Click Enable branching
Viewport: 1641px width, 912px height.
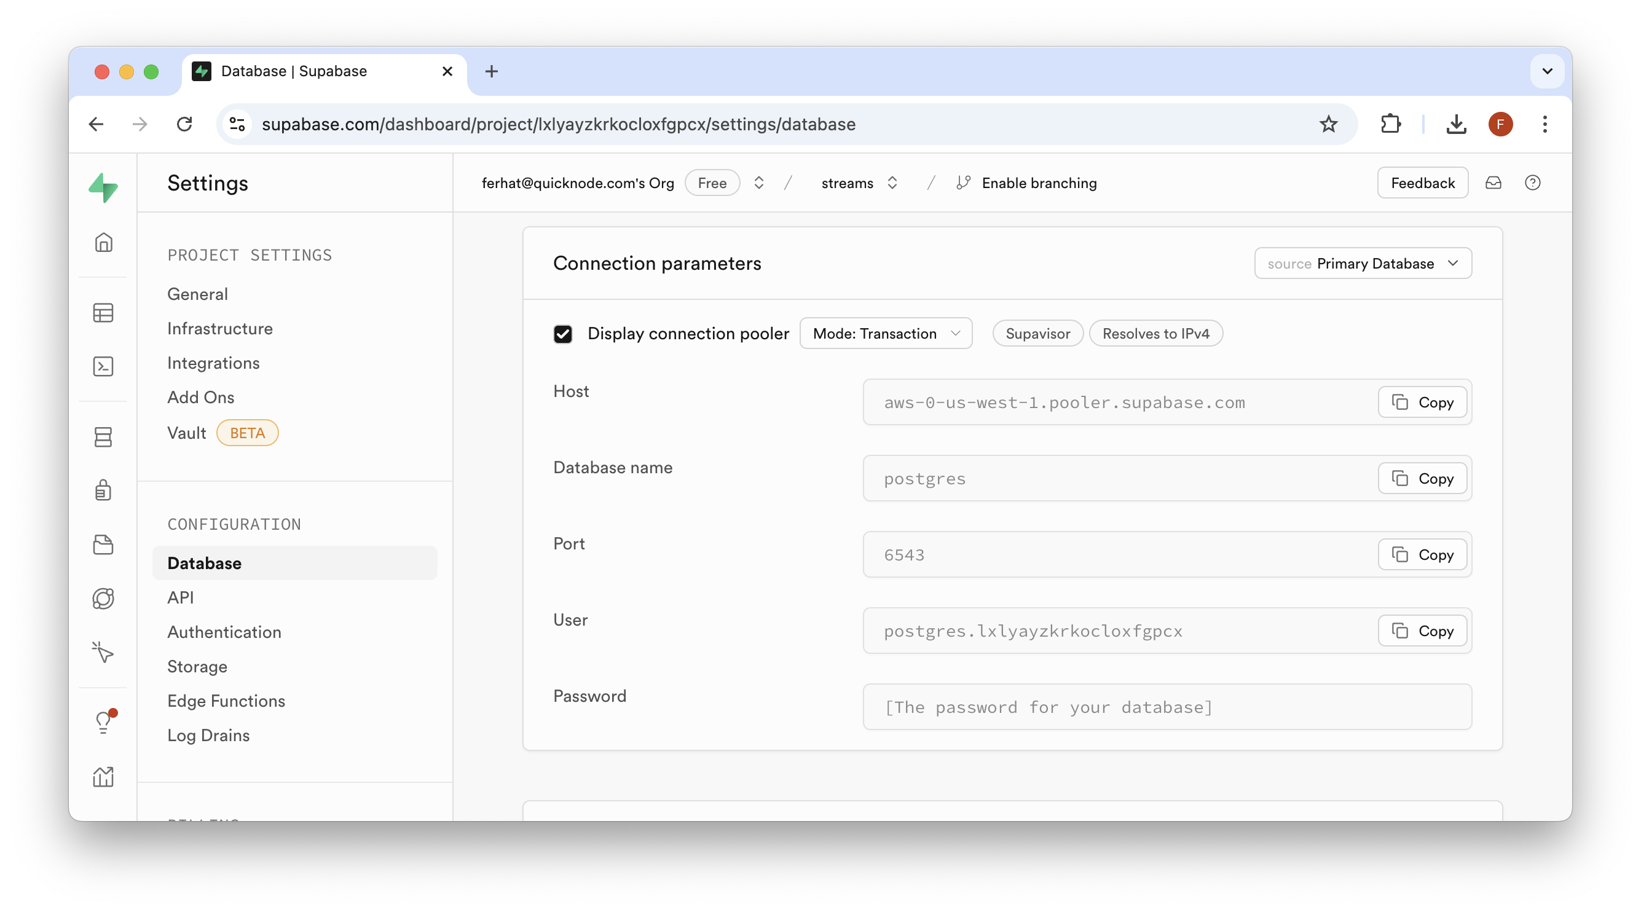tap(1039, 183)
